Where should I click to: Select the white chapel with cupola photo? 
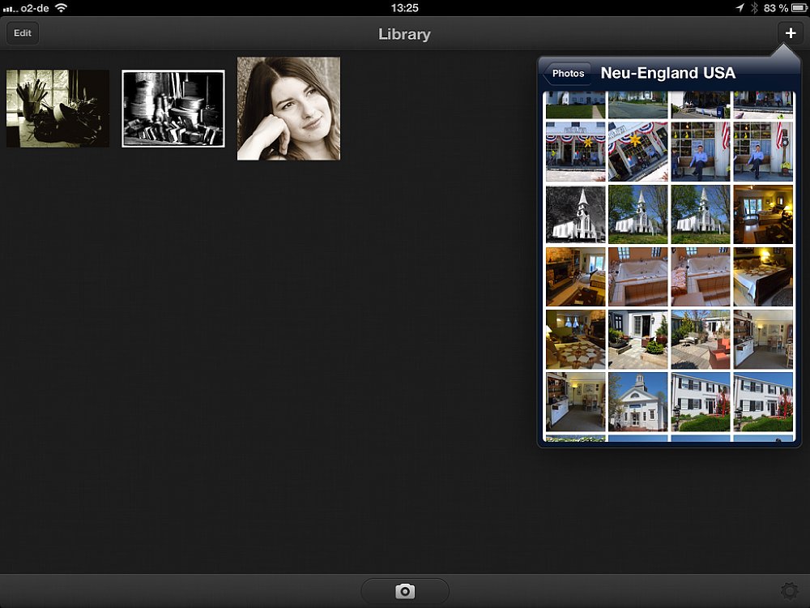click(638, 401)
